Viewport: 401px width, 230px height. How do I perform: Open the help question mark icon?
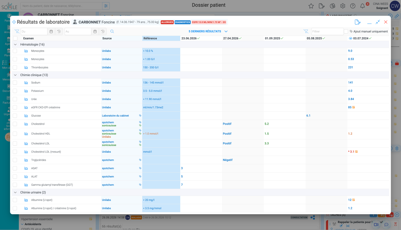click(x=353, y=6)
